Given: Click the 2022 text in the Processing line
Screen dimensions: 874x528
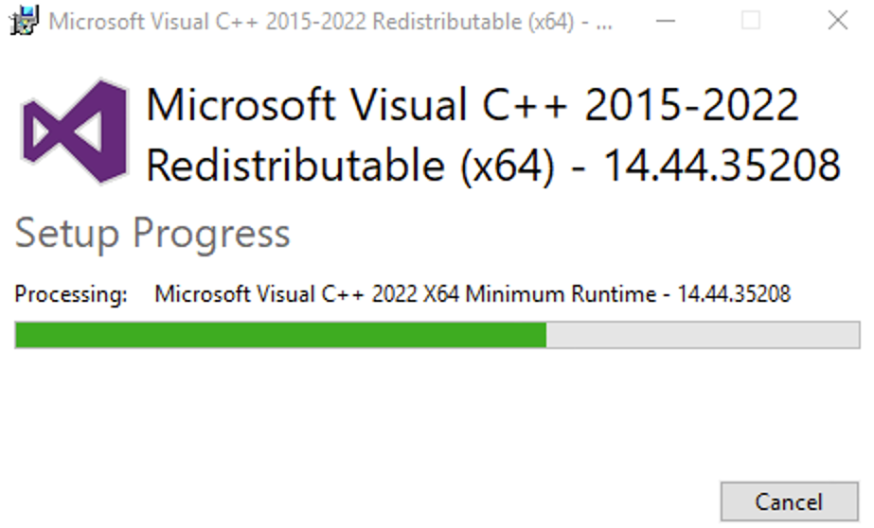Looking at the screenshot, I should [396, 294].
